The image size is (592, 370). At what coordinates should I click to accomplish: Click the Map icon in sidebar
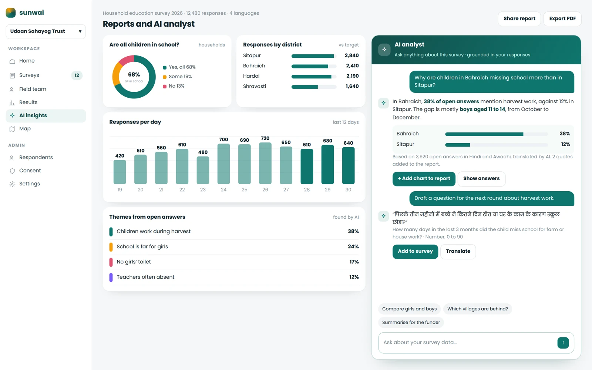coord(12,129)
